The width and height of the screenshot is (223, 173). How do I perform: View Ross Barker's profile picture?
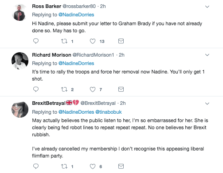(20, 12)
